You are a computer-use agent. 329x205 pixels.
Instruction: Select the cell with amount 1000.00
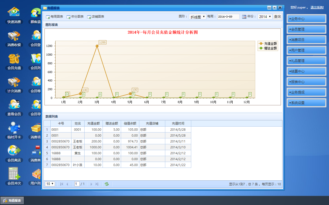click(94, 147)
